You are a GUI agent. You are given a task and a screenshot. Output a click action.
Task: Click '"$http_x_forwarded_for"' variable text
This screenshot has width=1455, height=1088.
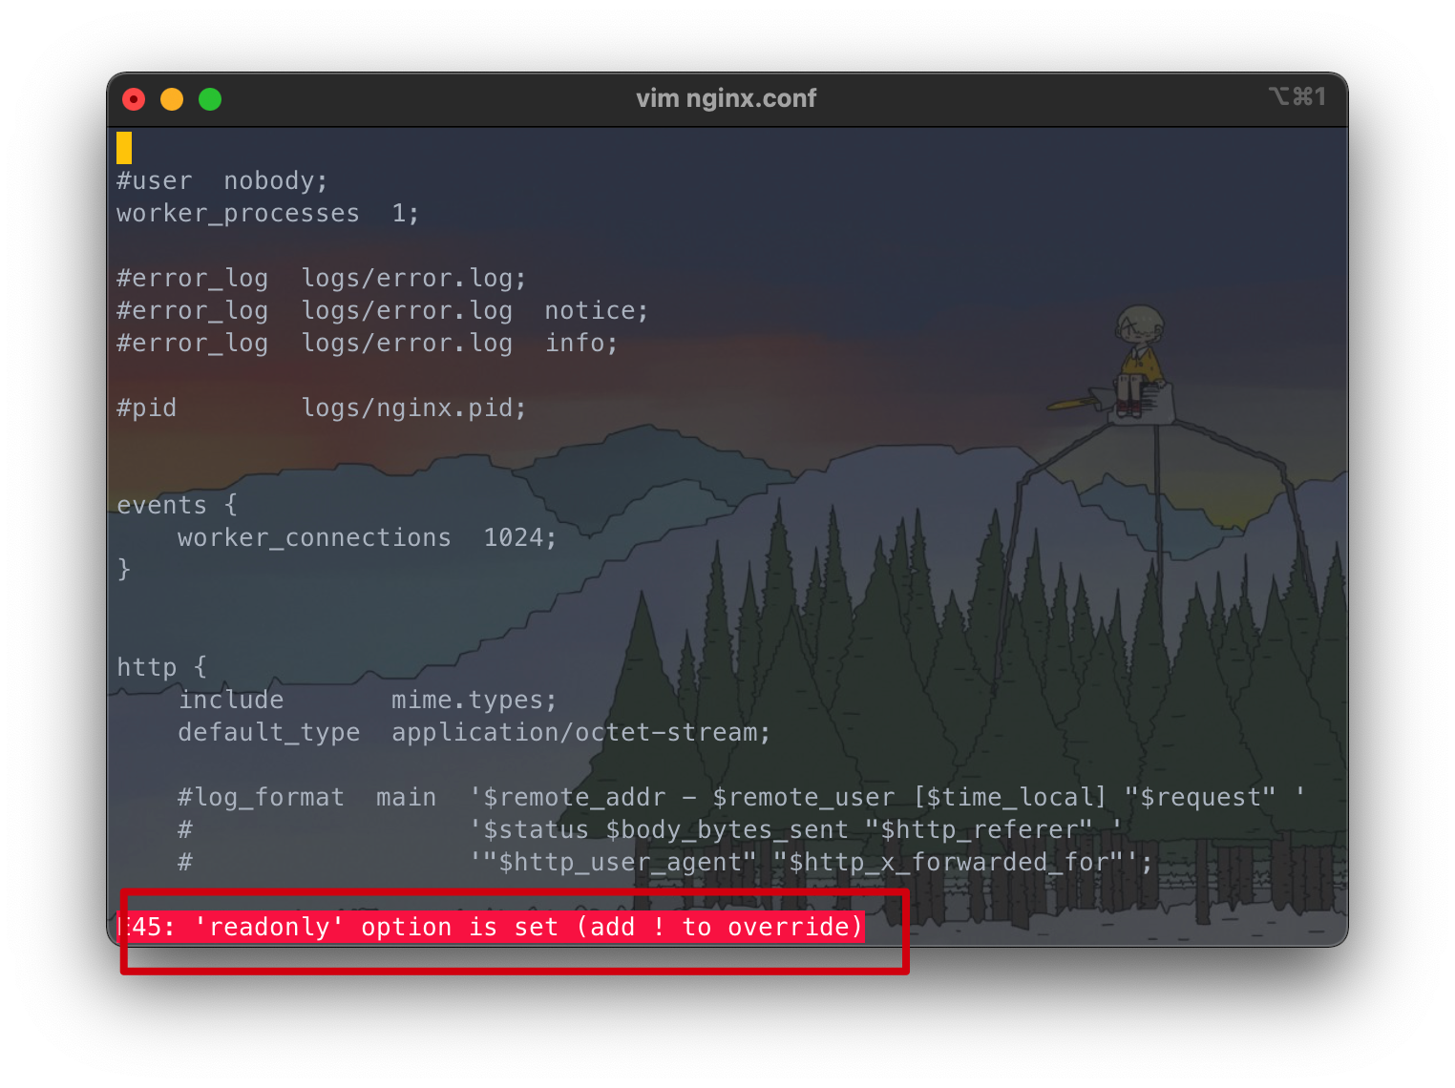click(x=948, y=863)
